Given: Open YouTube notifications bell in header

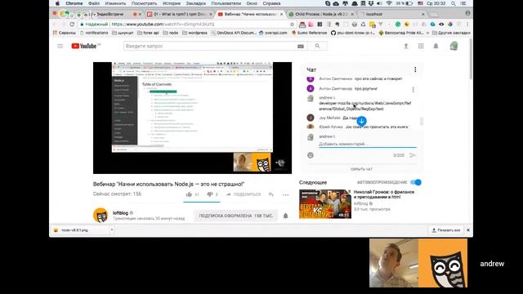Looking at the screenshot, I should click(x=436, y=47).
